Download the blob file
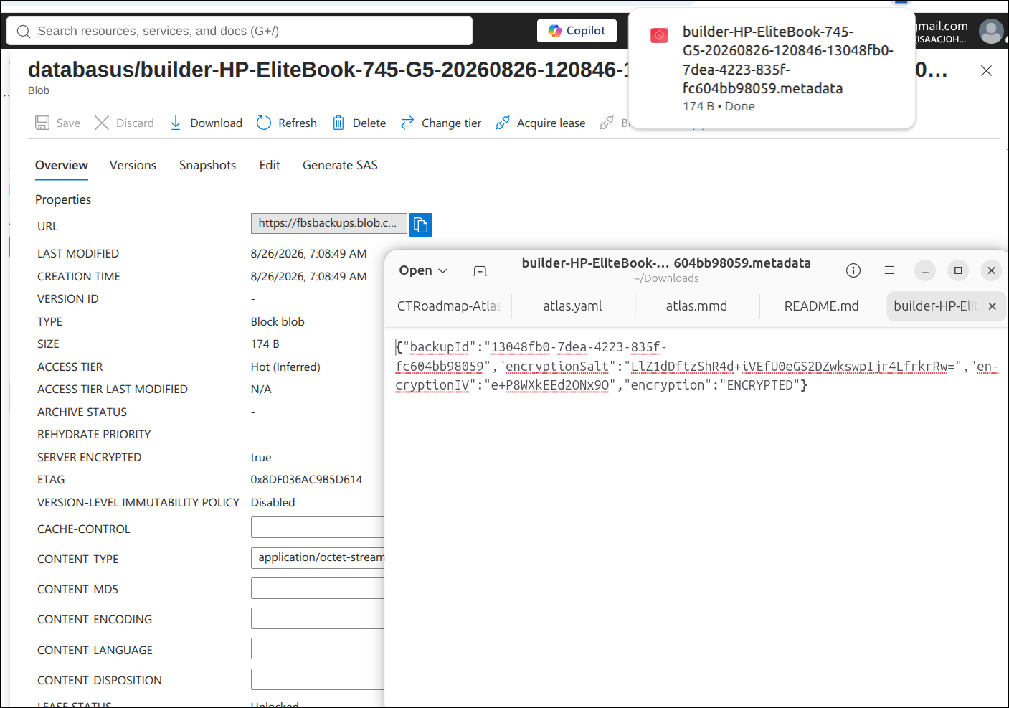Screen dimensions: 1009x708 [207, 123]
